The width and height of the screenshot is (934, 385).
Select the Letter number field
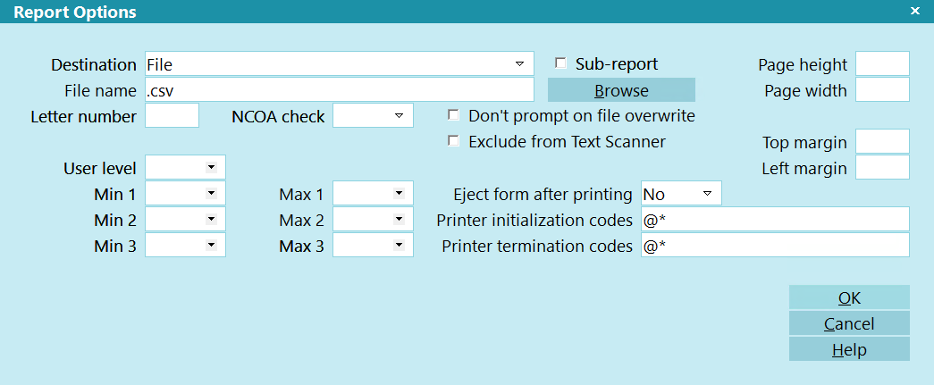(172, 115)
